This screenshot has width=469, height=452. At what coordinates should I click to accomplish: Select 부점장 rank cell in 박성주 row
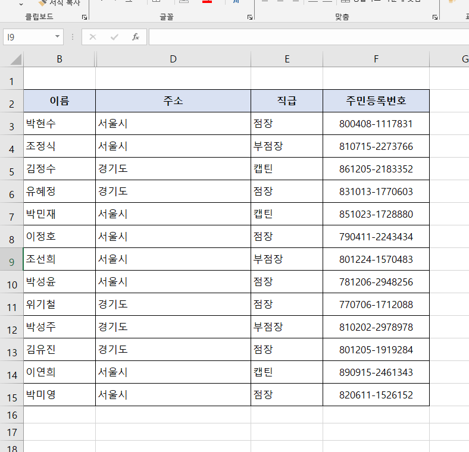click(287, 327)
